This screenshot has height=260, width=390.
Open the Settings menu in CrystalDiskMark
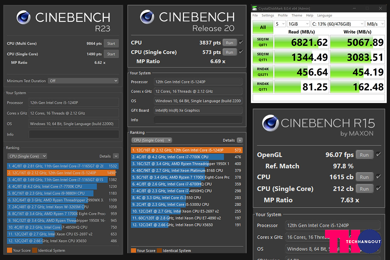[268, 15]
